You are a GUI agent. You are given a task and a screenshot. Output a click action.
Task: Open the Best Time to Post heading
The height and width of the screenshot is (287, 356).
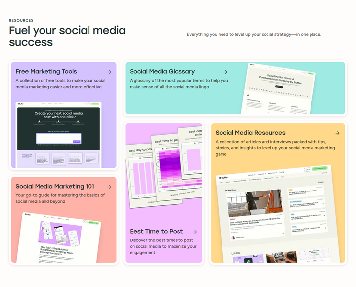tap(156, 231)
